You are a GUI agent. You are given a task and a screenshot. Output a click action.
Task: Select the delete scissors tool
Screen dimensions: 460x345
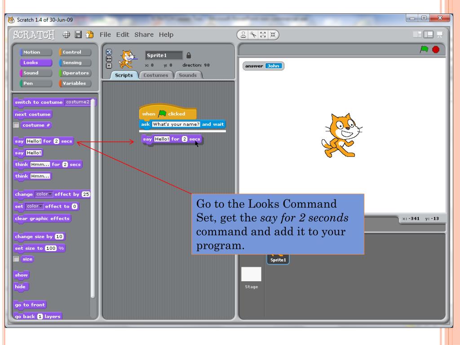(x=253, y=35)
